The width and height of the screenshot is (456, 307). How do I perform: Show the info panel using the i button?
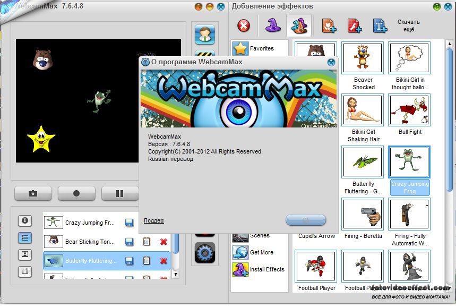[x=25, y=220]
